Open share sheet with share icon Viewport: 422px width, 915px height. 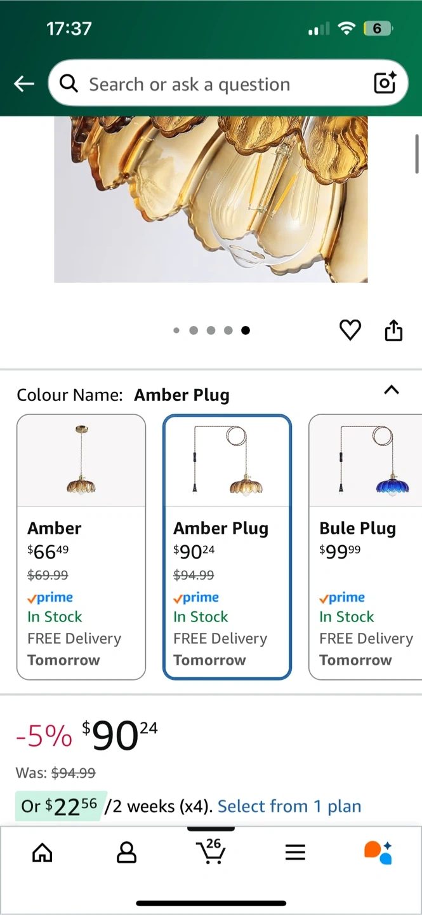pos(393,330)
